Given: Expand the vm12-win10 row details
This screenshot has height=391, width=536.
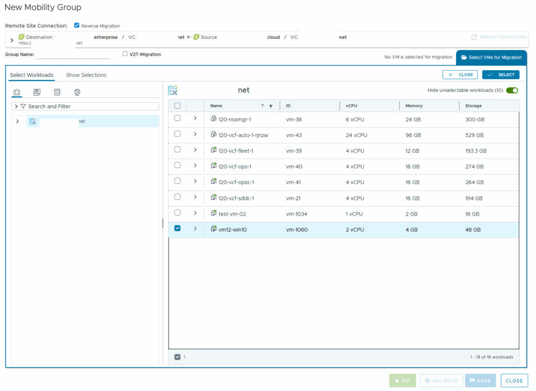Looking at the screenshot, I should (195, 229).
